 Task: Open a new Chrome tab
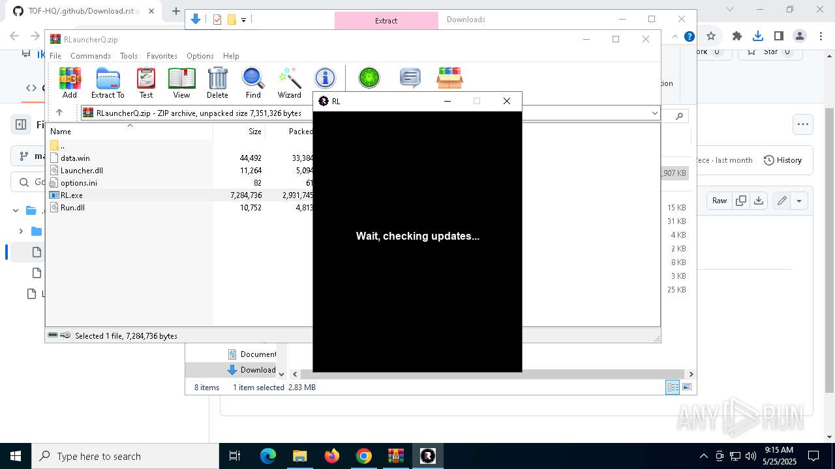click(x=175, y=10)
